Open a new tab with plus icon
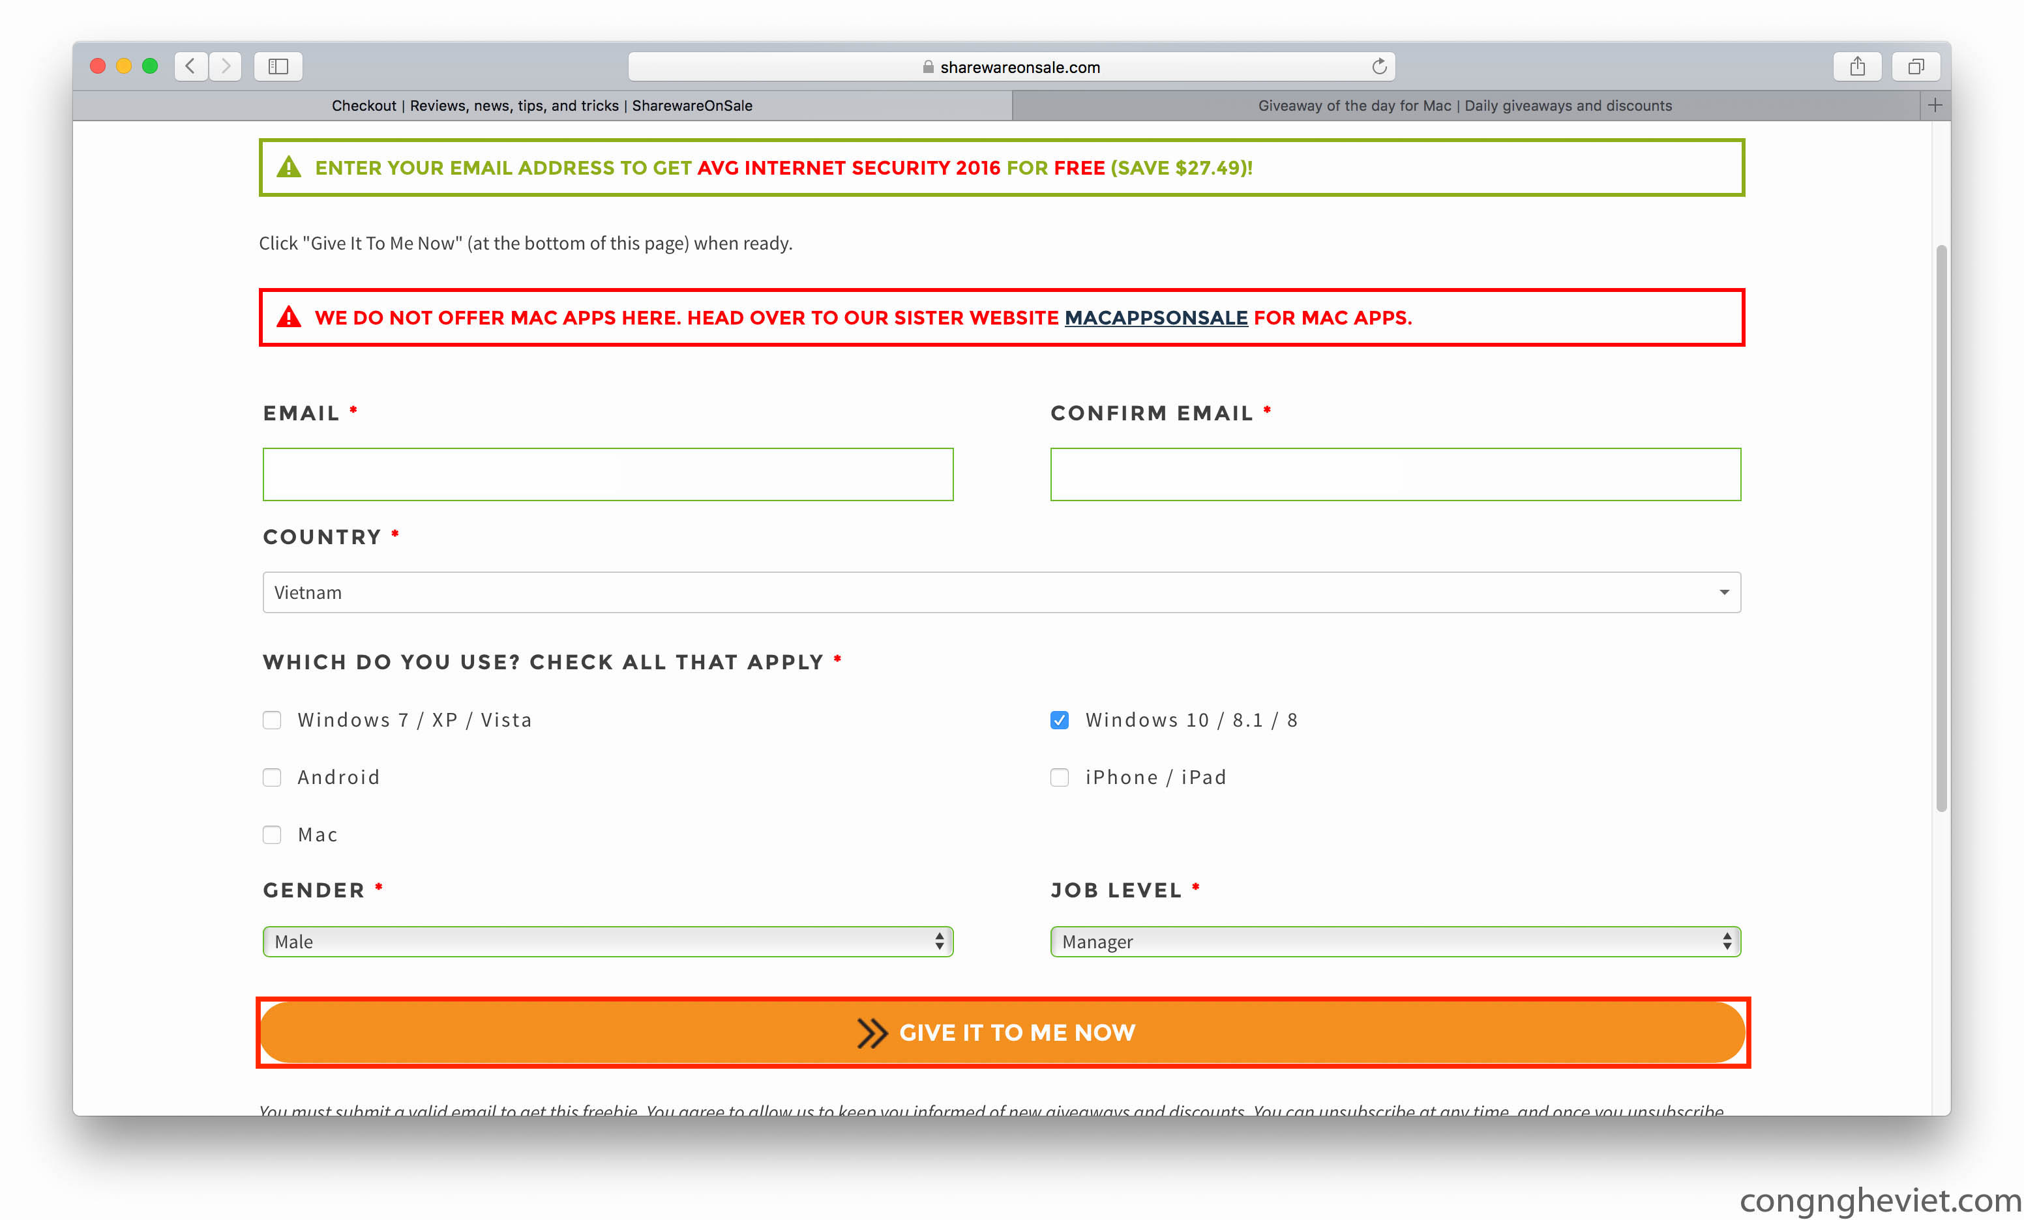This screenshot has width=2024, height=1220. click(x=1935, y=105)
